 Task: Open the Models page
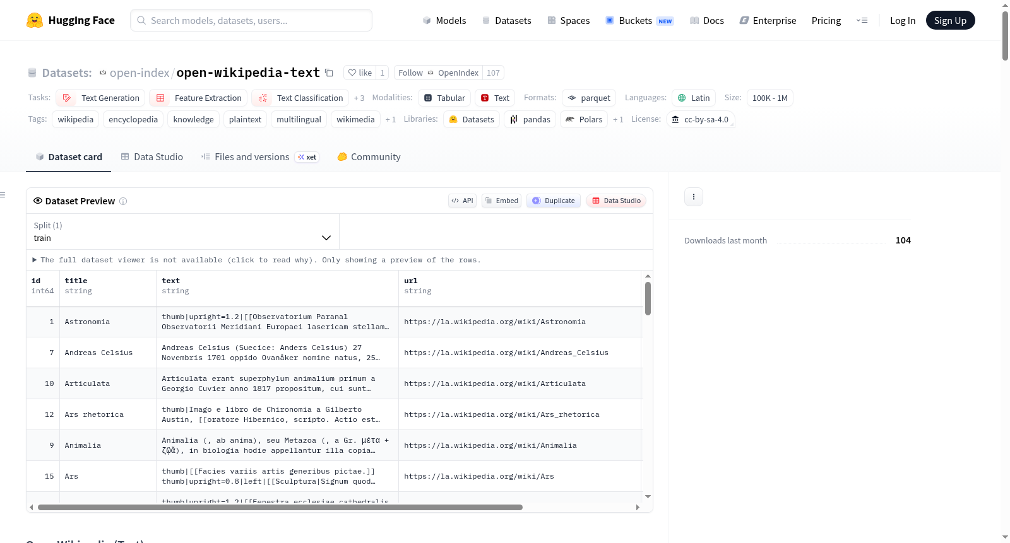(444, 20)
